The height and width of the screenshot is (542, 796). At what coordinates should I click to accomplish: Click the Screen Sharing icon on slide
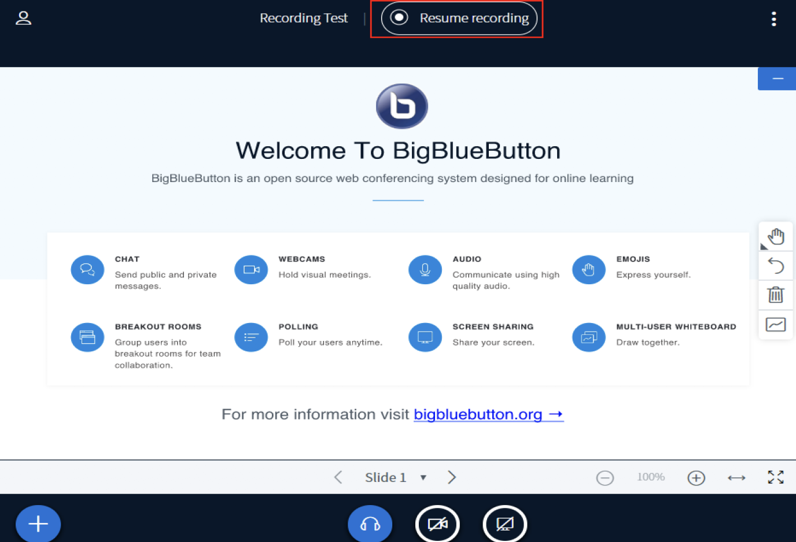tap(425, 337)
